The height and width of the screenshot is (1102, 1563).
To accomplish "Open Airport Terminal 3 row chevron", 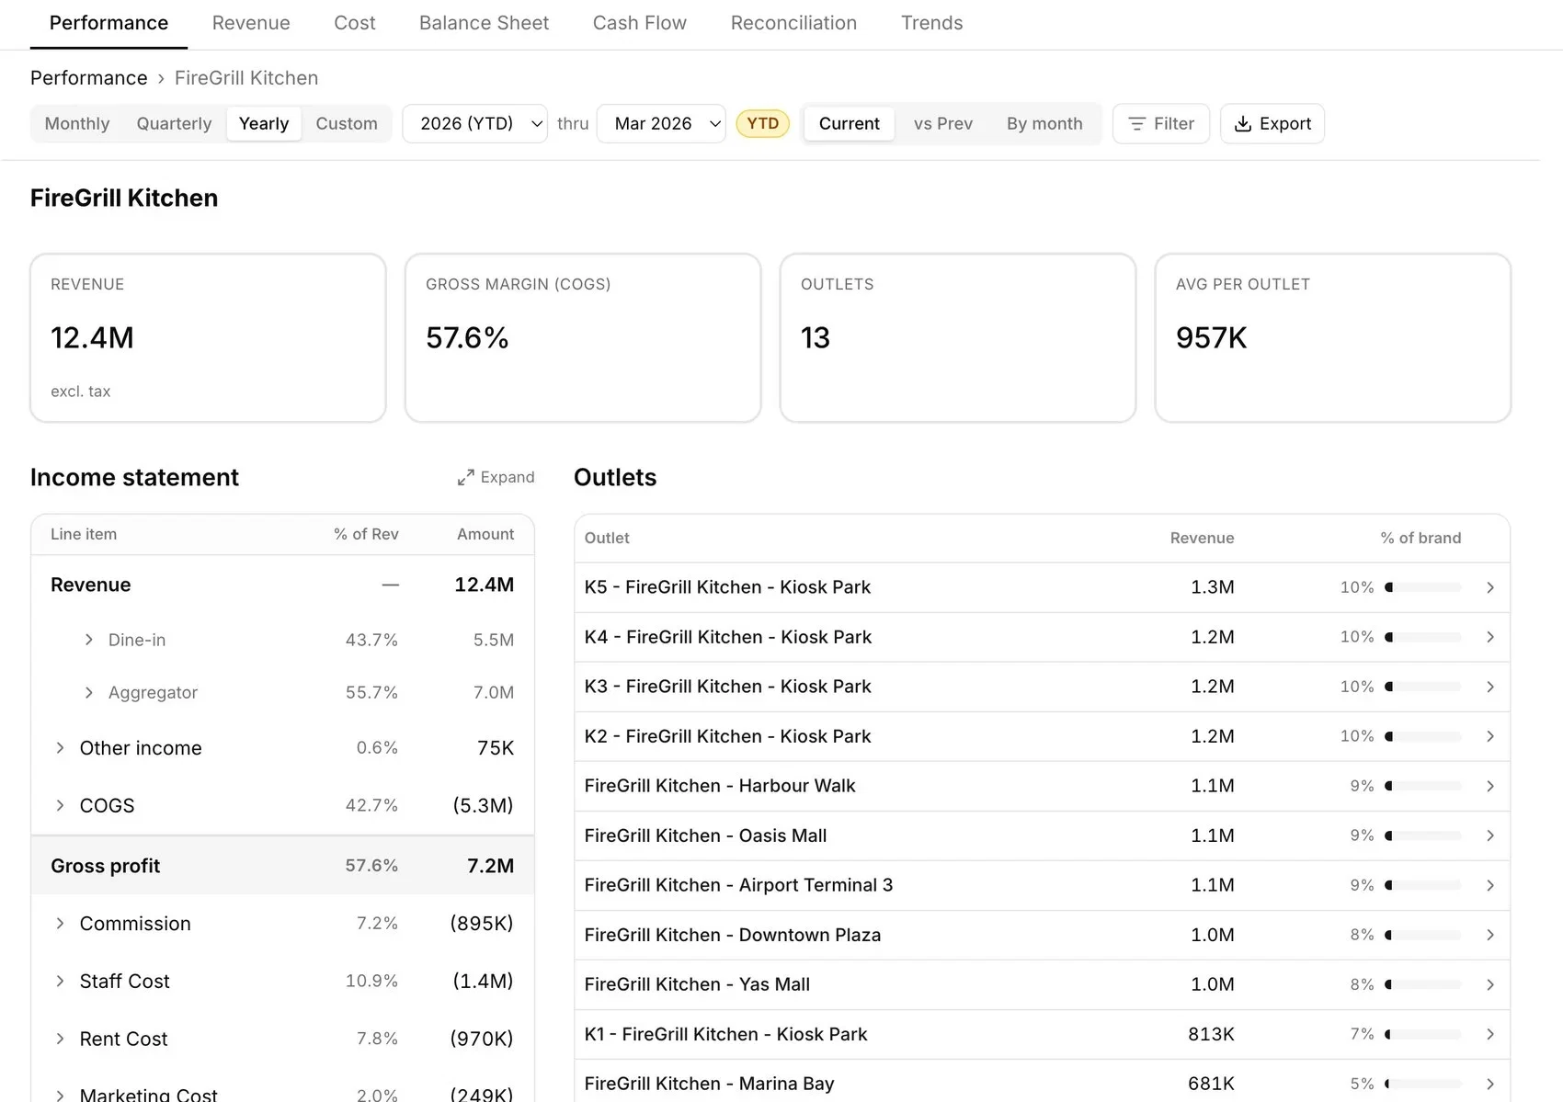I will (1490, 885).
